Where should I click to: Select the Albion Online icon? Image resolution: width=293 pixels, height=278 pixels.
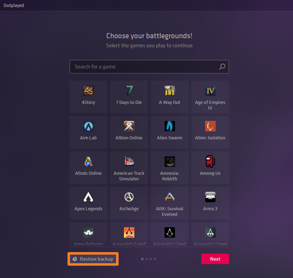click(x=129, y=126)
